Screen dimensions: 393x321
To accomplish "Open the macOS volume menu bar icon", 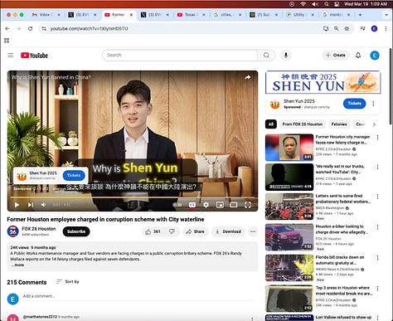I will coord(315,4).
